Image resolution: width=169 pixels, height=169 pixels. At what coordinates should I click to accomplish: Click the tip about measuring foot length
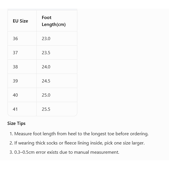(x=79, y=134)
